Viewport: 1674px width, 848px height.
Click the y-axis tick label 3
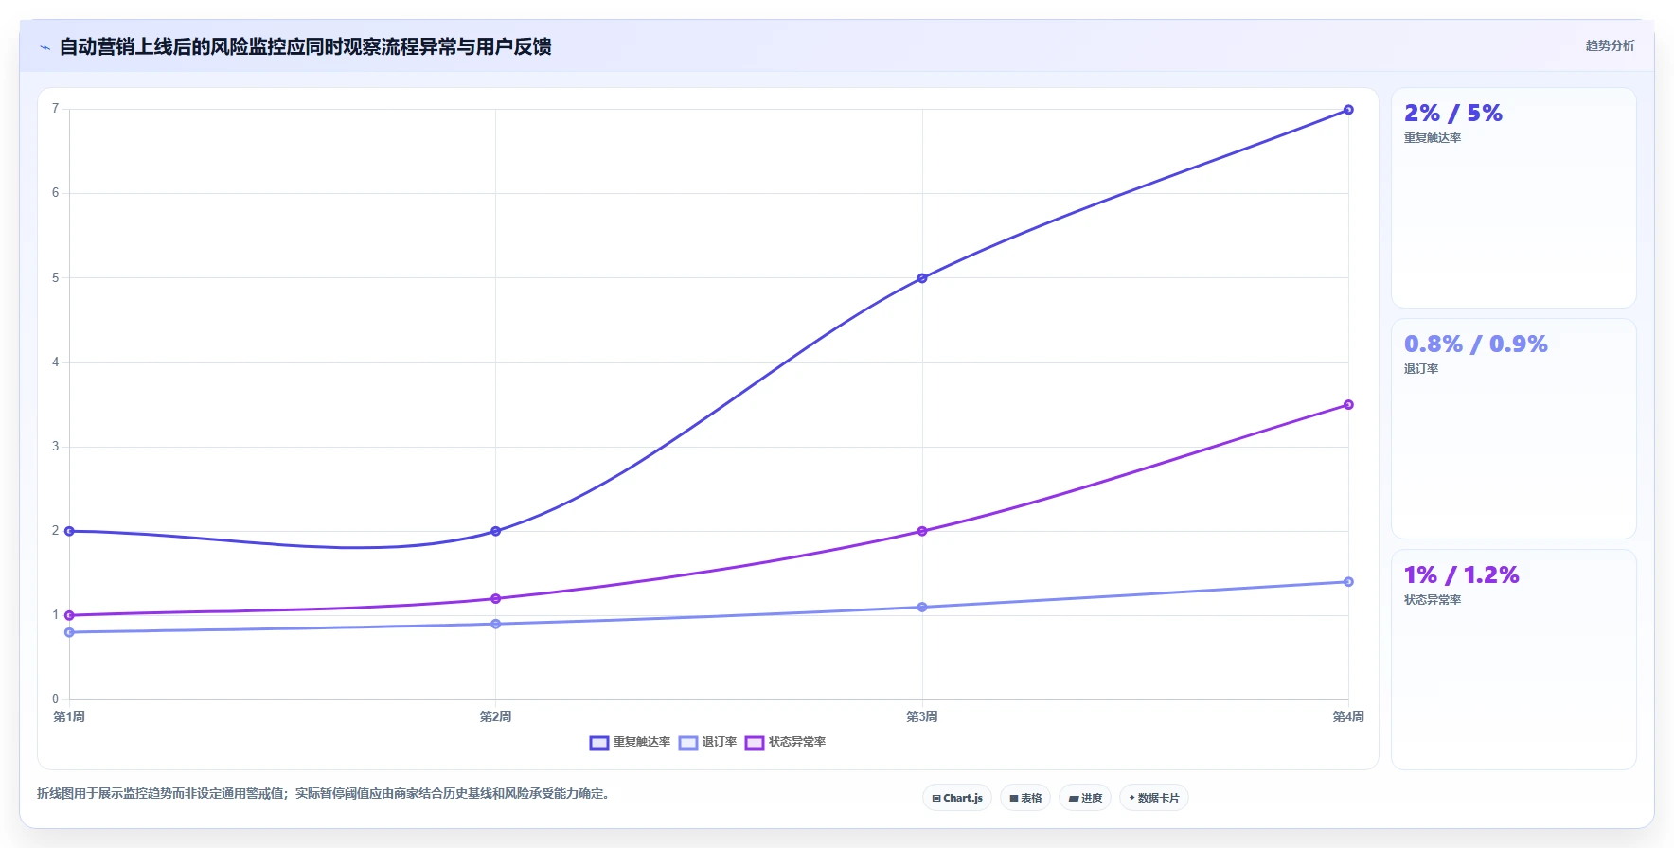pyautogui.click(x=56, y=446)
